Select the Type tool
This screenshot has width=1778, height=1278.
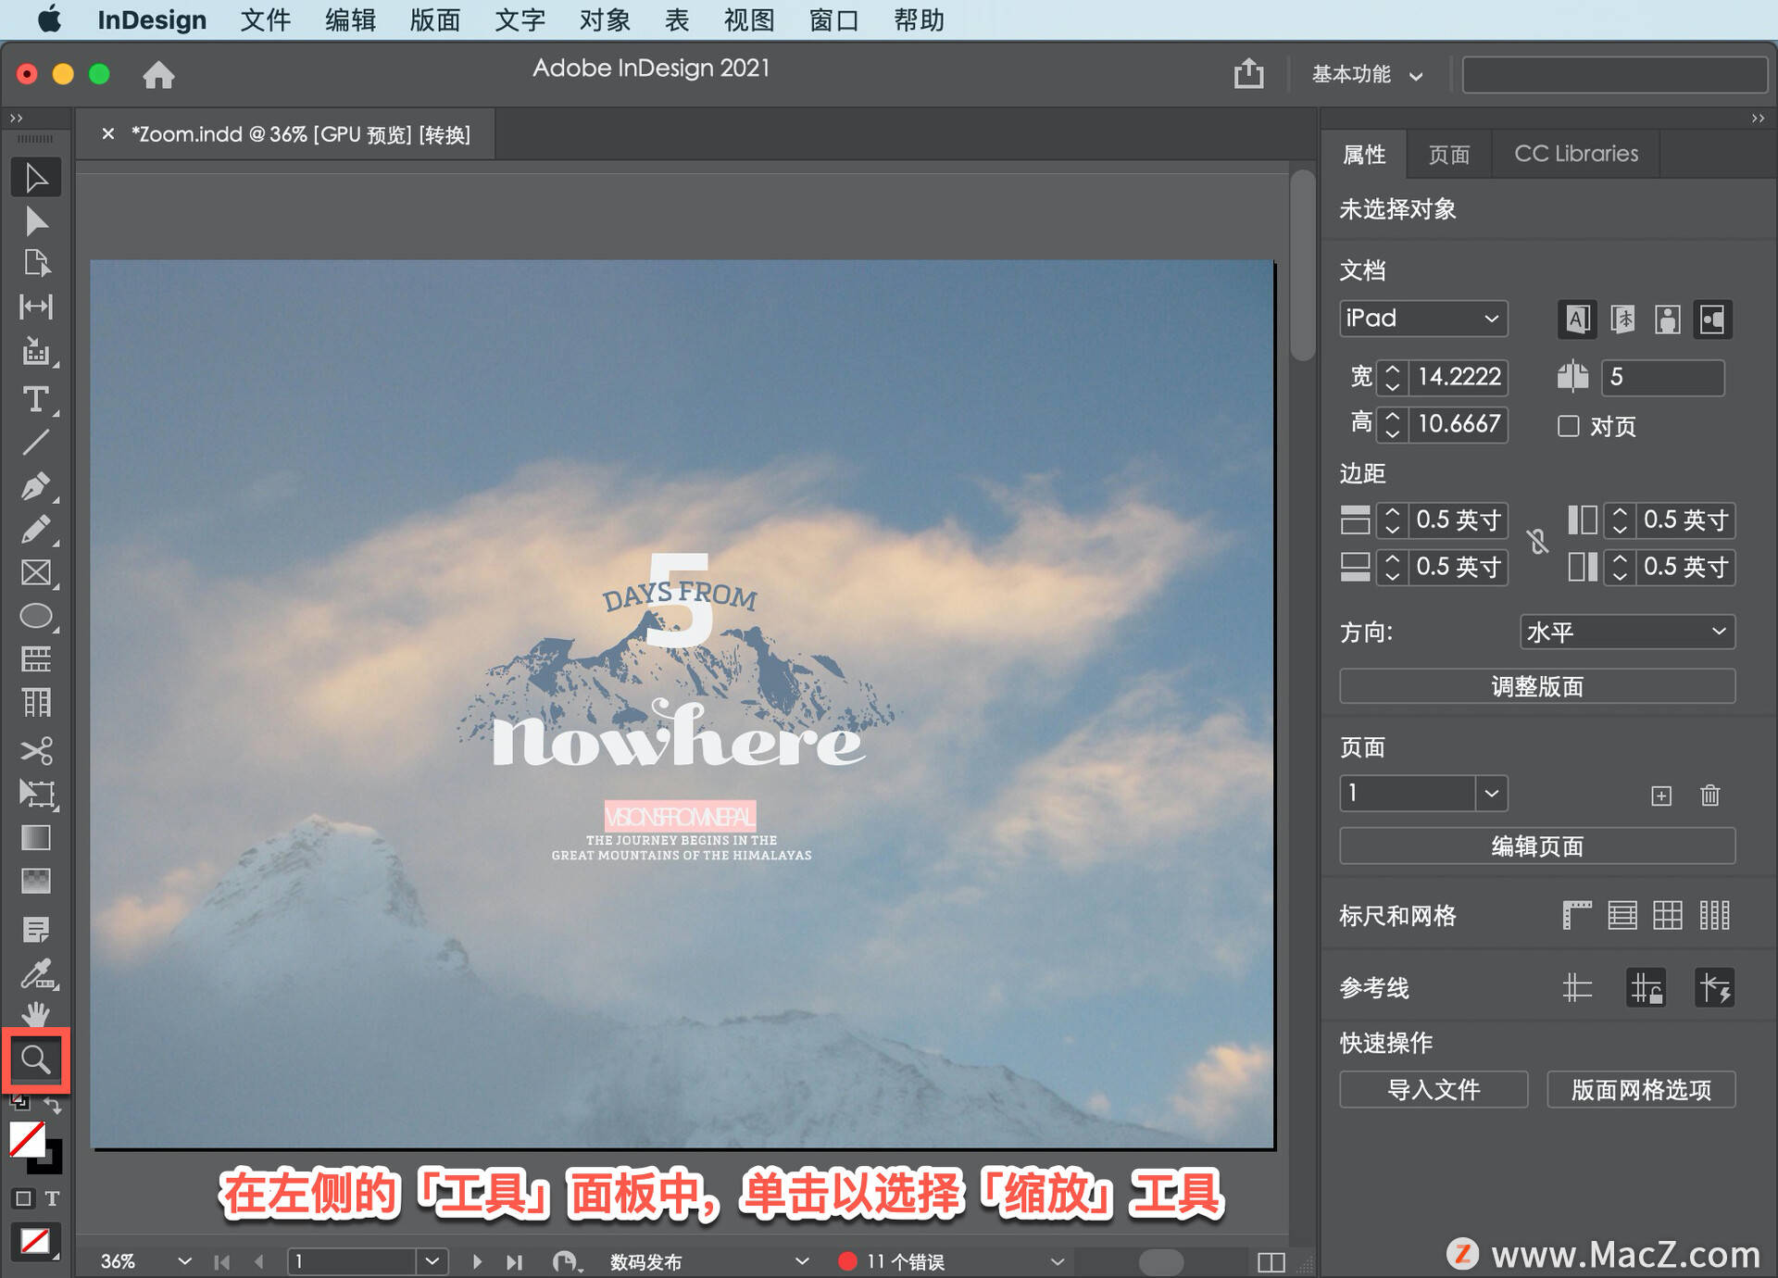[x=36, y=399]
